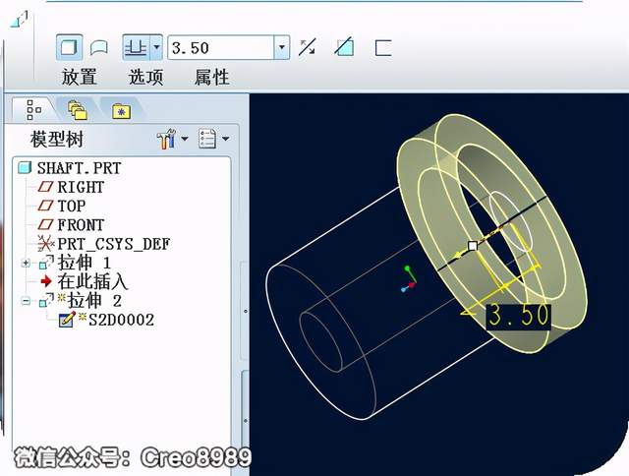This screenshot has height=476, width=629.
Task: Click the PRT_CSYS_DEF coordinate system icon
Action: (46, 243)
